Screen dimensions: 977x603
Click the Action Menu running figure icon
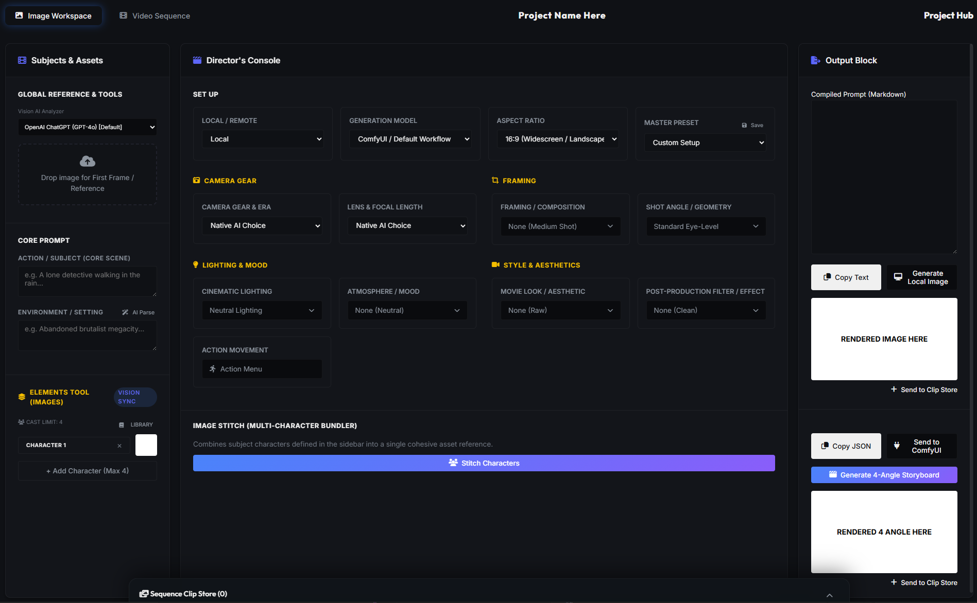(x=213, y=369)
